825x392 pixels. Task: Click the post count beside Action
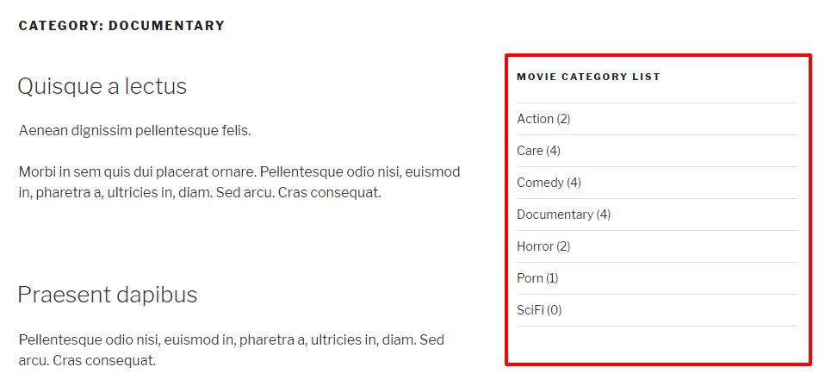pos(563,119)
